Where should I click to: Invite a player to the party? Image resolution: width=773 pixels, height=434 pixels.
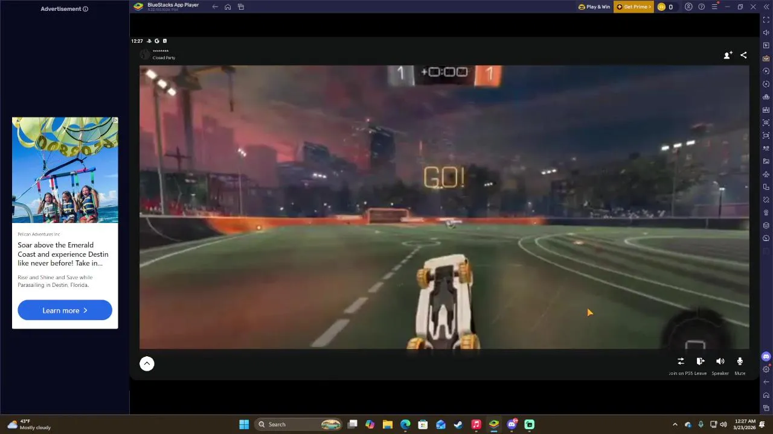coord(728,55)
